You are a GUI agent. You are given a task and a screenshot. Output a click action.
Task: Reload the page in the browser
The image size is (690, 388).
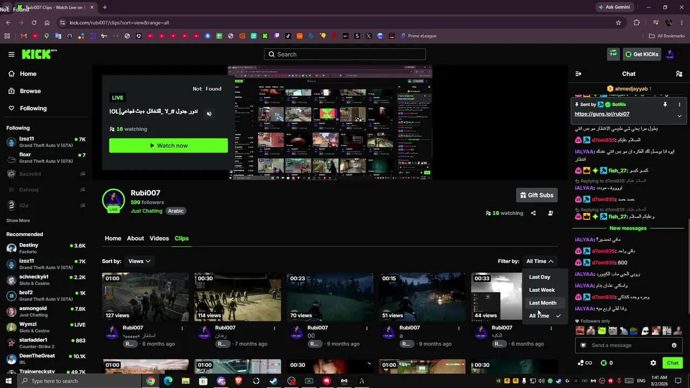[x=34, y=23]
